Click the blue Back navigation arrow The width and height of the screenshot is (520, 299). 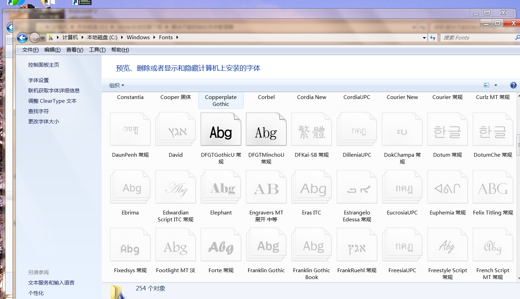(22, 37)
